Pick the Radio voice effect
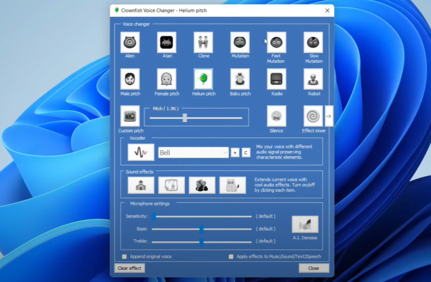This screenshot has height=282, width=431. tap(277, 80)
